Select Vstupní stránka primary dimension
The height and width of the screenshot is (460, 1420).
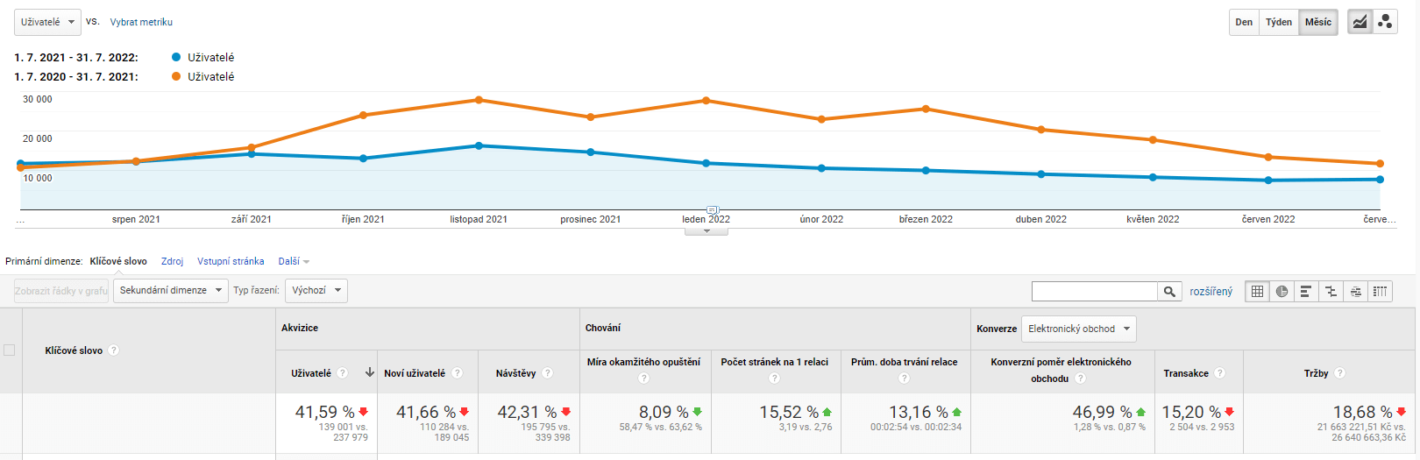[x=231, y=261]
